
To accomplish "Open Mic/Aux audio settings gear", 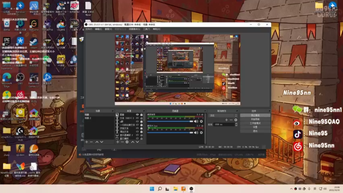I will [x=201, y=133].
